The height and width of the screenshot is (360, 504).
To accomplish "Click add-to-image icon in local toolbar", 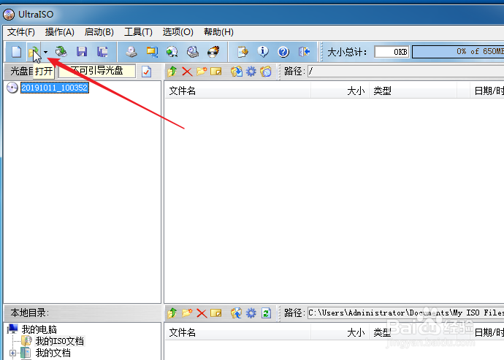I will [x=236, y=313].
